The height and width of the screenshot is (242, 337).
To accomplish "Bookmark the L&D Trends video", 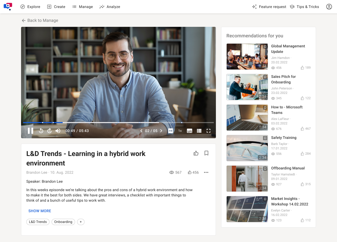I will (206, 153).
